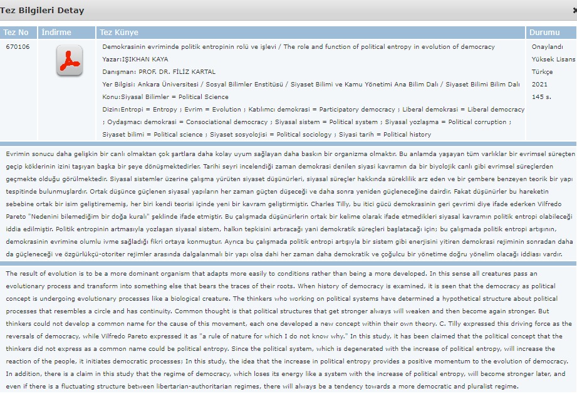The width and height of the screenshot is (577, 396).
Task: Click the author line Yazar: IŞIKHAN KAYA
Action: pyautogui.click(x=135, y=60)
